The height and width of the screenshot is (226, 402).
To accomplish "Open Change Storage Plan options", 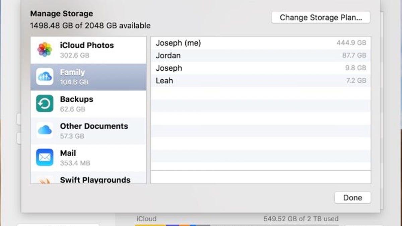I will tap(321, 17).
